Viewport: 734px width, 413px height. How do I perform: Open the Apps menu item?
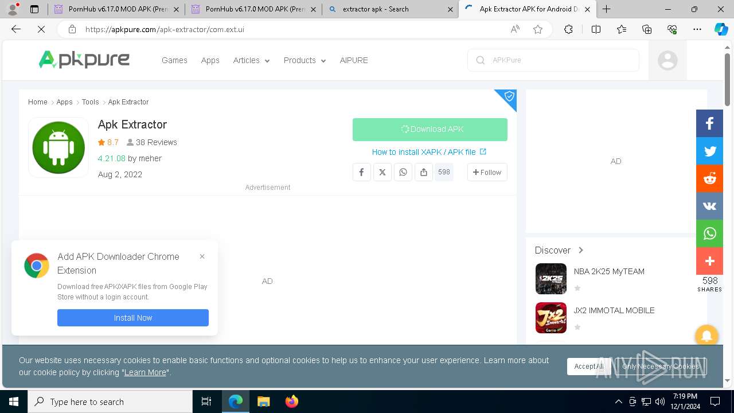[x=210, y=60]
